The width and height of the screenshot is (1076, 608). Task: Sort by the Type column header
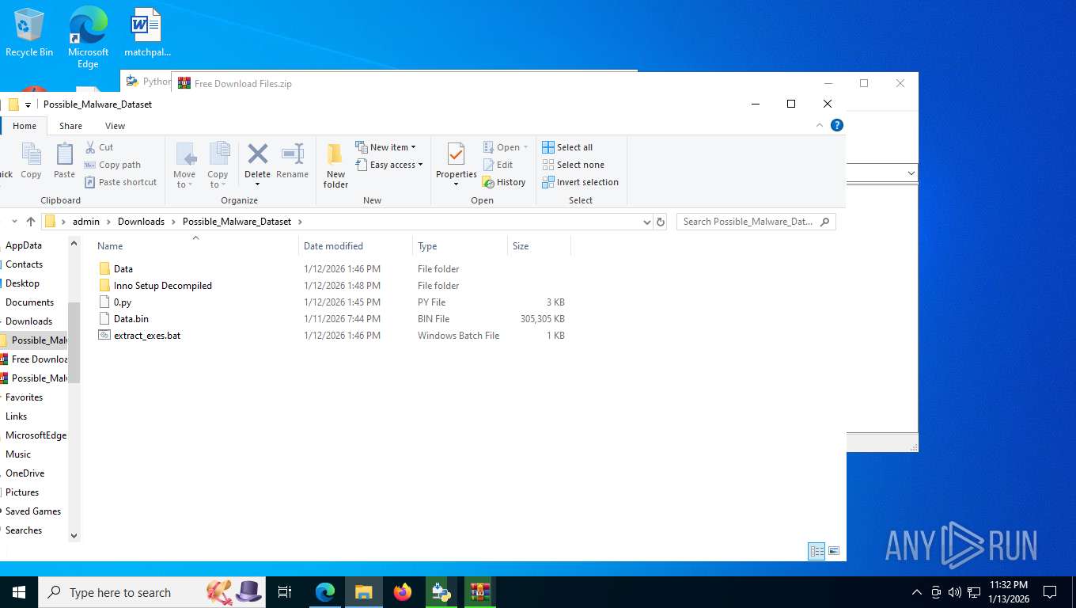pos(460,245)
